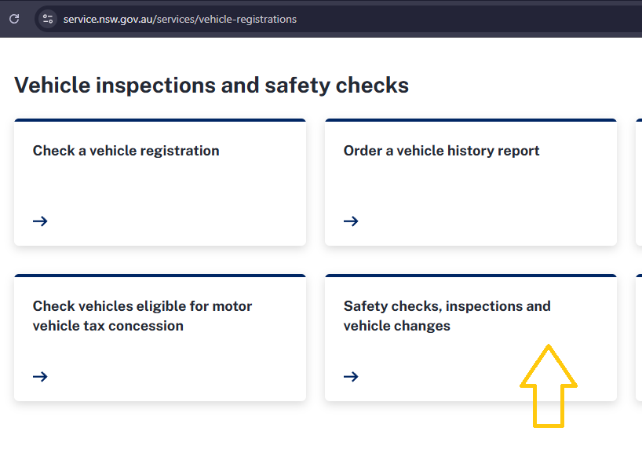Focus the address bar showing service.nsw.gov.au URL
This screenshot has width=642, height=453.
181,19
